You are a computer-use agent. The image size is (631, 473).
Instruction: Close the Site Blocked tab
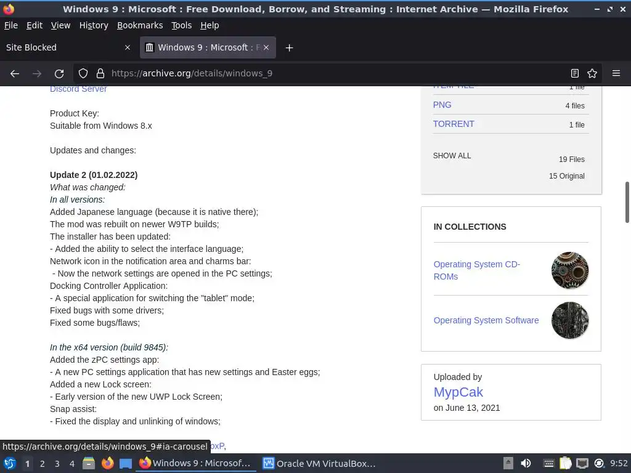click(x=128, y=47)
